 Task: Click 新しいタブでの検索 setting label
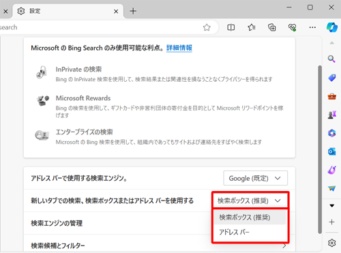113,200
